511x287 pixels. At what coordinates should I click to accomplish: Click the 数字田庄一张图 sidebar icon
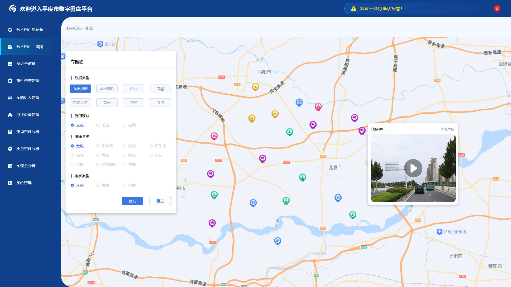pyautogui.click(x=10, y=47)
